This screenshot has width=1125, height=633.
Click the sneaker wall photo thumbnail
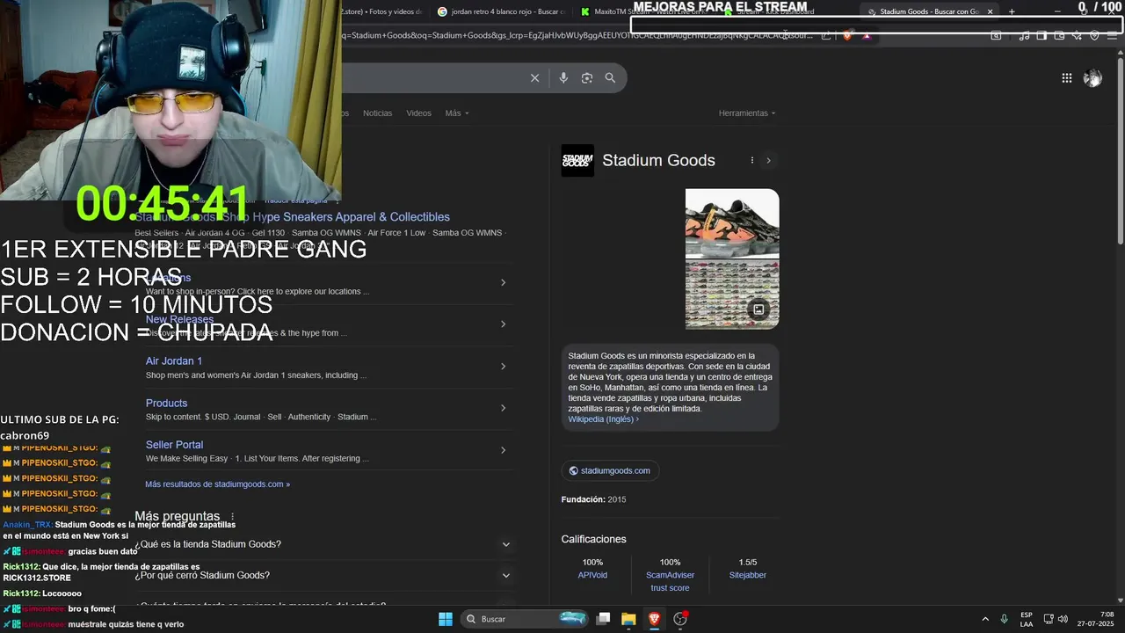pyautogui.click(x=732, y=295)
